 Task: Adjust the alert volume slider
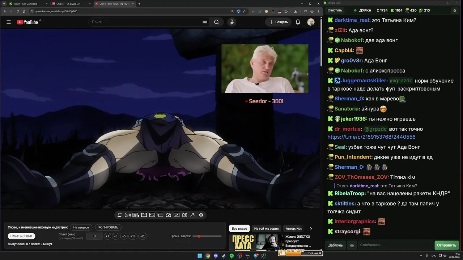click(x=207, y=236)
